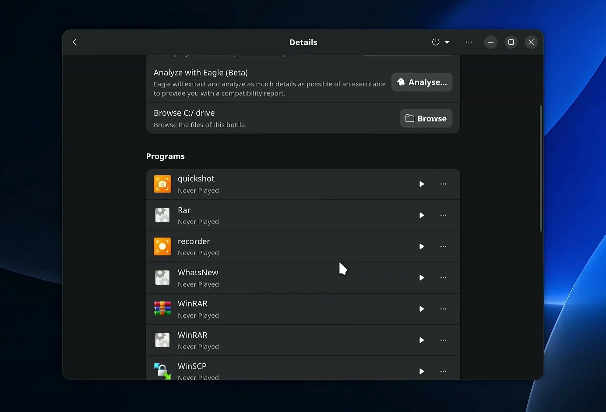
Task: Click the "Details" window title
Action: click(x=303, y=43)
